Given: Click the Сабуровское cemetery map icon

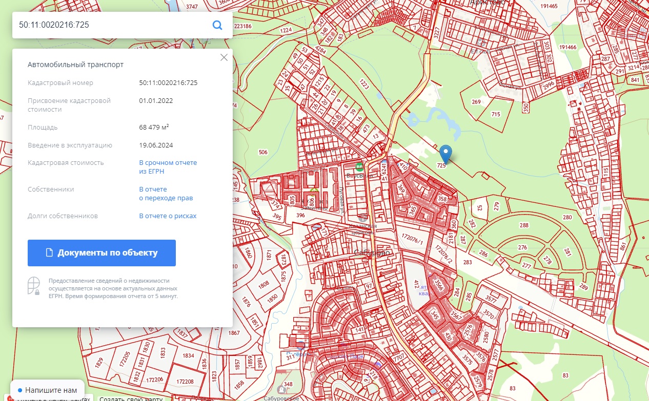Looking at the screenshot, I should pos(281,389).
